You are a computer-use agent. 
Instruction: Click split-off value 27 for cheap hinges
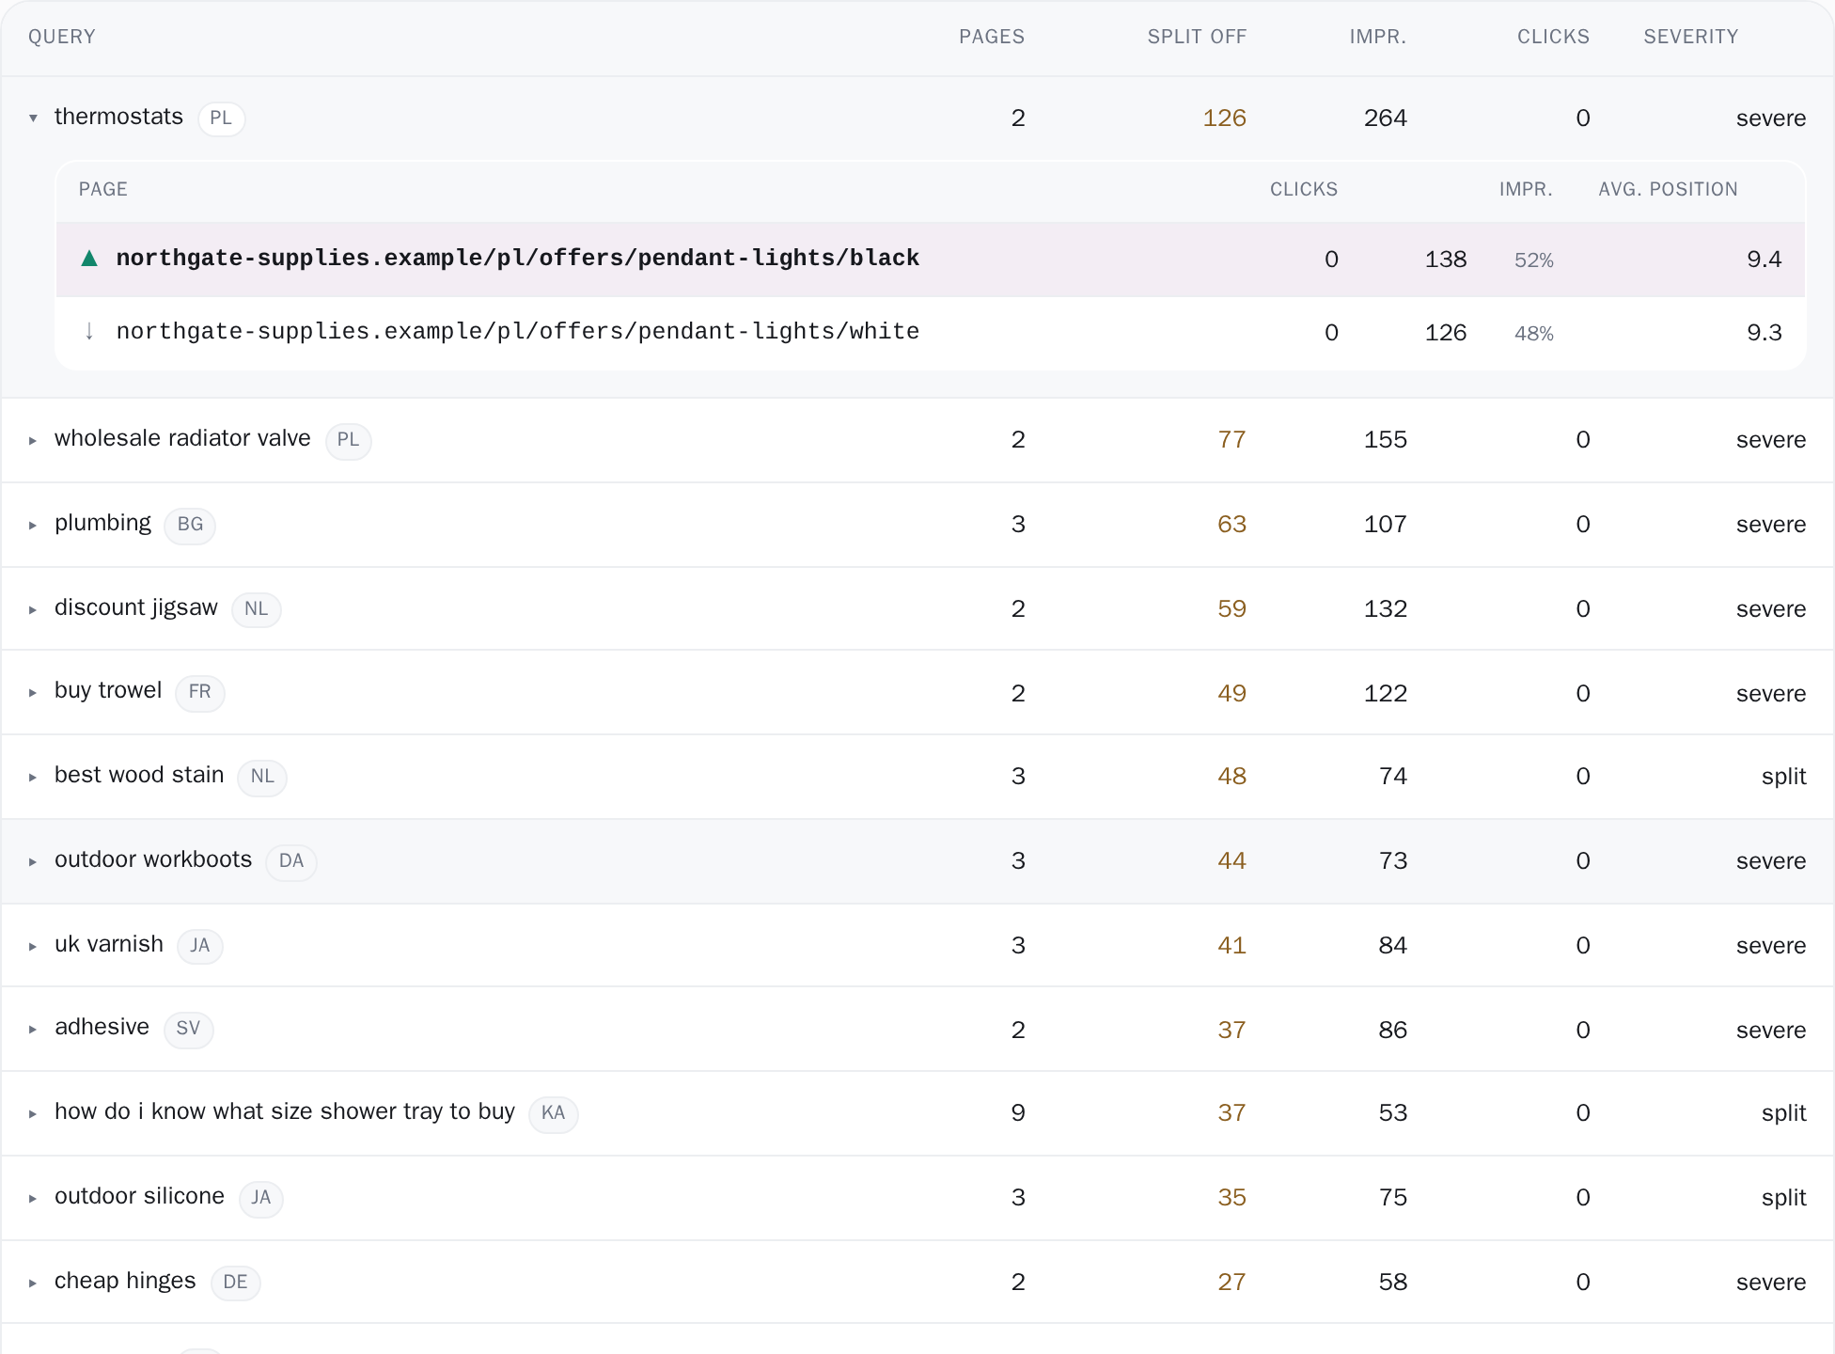(x=1231, y=1283)
